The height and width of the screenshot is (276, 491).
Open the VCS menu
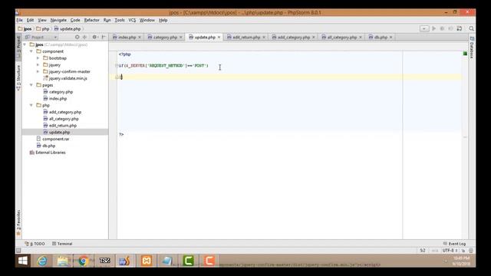pos(132,20)
